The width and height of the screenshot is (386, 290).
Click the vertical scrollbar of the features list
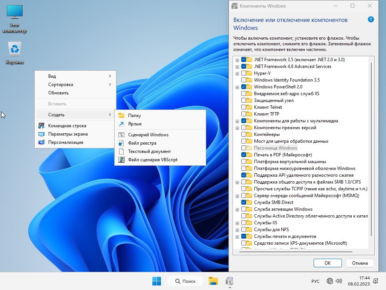tap(371, 149)
